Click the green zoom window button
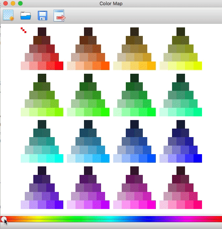 coord(20,3)
